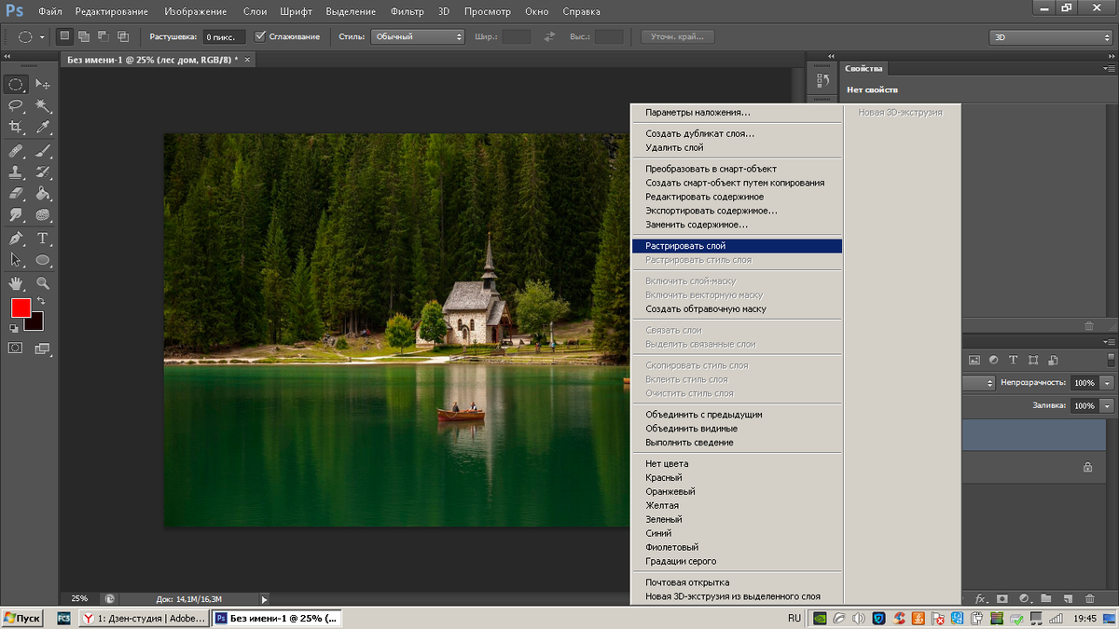The height and width of the screenshot is (629, 1119).
Task: Open the Стиль dropdown
Action: point(417,36)
